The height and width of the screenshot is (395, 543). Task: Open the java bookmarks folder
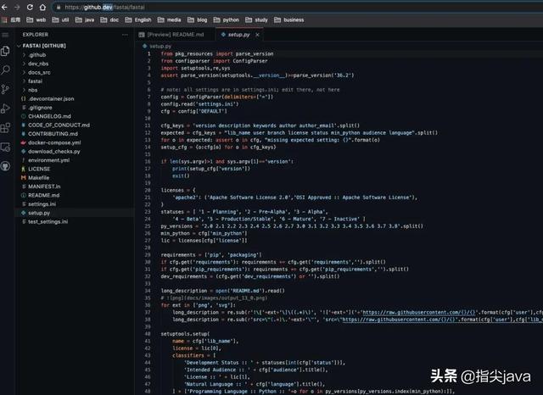pos(85,20)
